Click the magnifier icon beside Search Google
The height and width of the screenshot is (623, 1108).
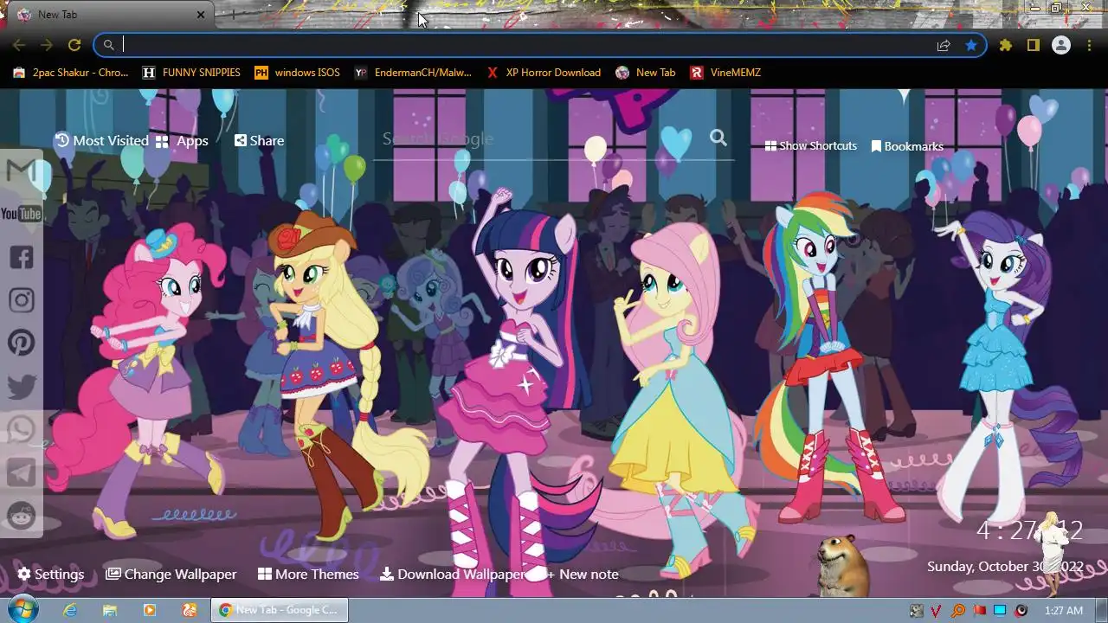coord(718,138)
